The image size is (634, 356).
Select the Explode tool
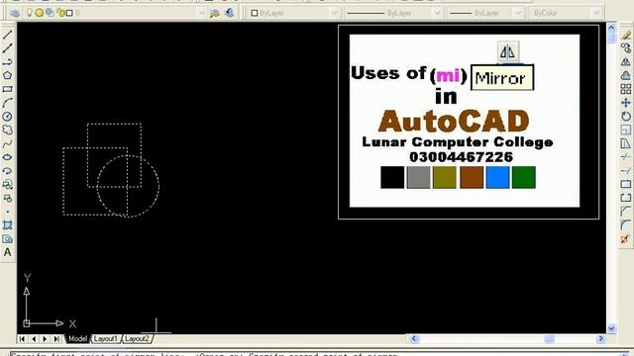pos(626,238)
